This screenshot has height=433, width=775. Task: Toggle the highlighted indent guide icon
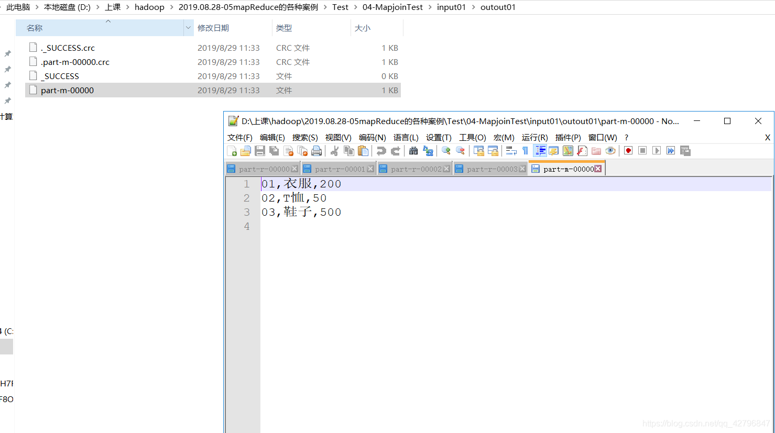pyautogui.click(x=540, y=151)
